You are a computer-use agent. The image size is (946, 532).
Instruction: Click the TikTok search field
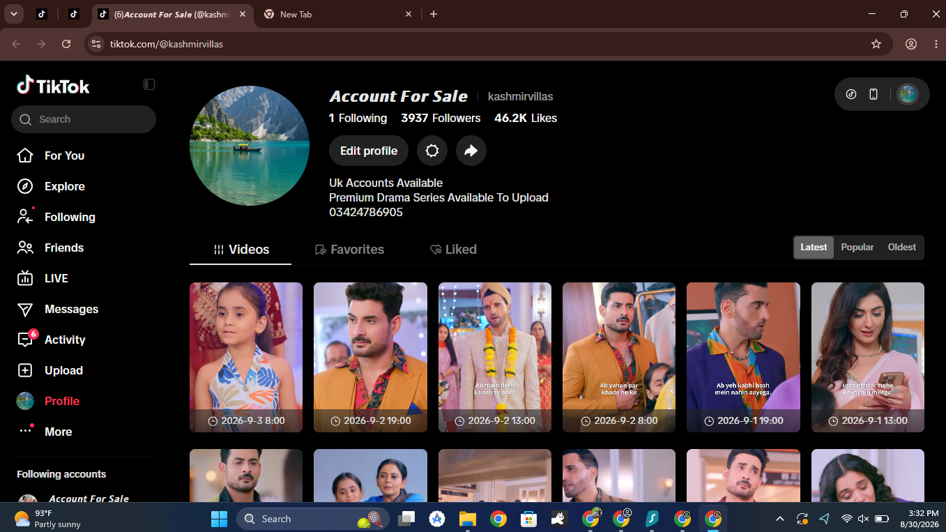point(84,119)
